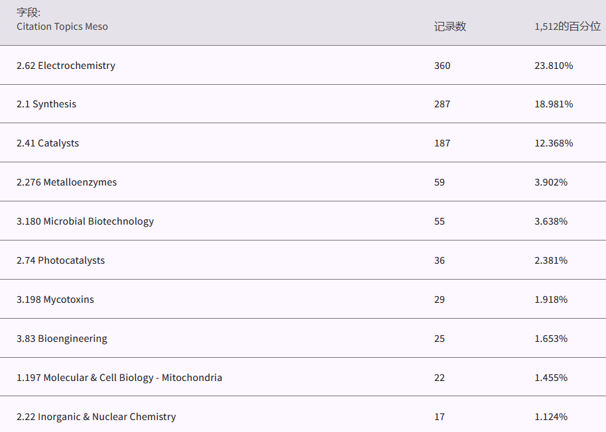Click the 3.198 Mycotoxins topic
606x432 pixels.
[x=55, y=299]
